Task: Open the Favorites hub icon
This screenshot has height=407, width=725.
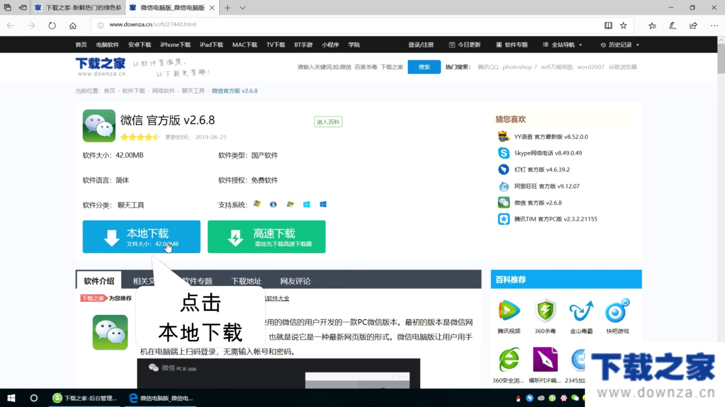Action: tap(652, 25)
